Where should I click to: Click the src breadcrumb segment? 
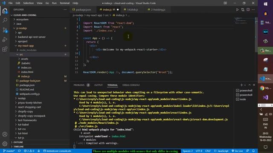pyautogui.click(x=107, y=15)
